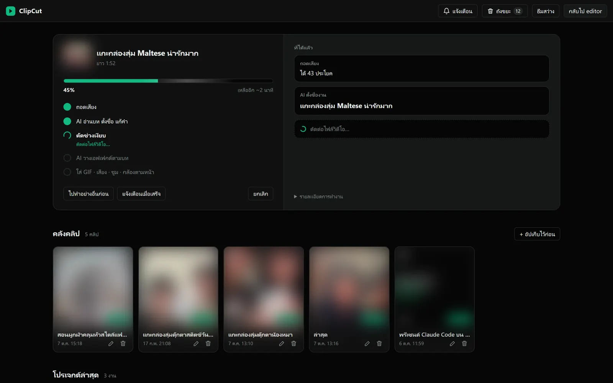613x383 pixels.
Task: Click the ตัดต่อไฟล์วิดีโอ... loading card
Action: (x=421, y=129)
